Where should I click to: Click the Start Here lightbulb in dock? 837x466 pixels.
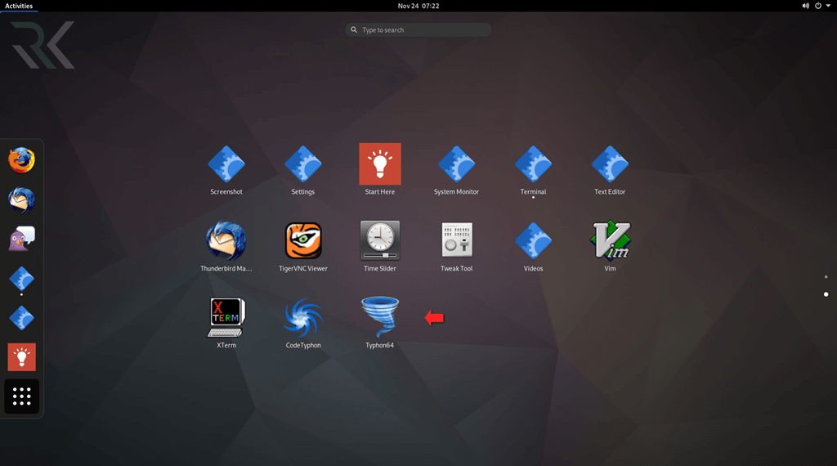tap(21, 357)
